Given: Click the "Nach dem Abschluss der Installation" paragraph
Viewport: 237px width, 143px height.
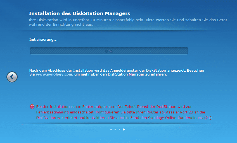Looking at the screenshot, I should (x=117, y=72).
